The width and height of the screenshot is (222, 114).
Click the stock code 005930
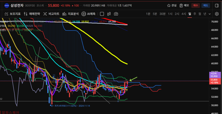pos(30,5)
